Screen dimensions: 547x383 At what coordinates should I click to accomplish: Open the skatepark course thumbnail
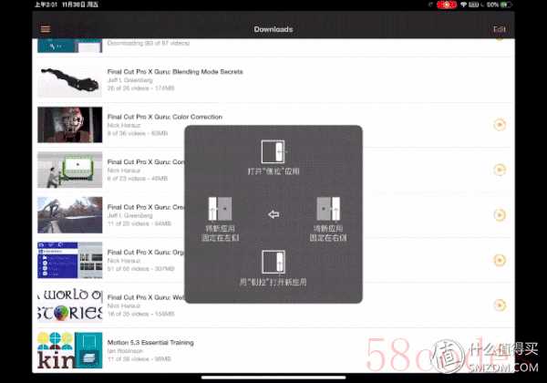pos(70,215)
